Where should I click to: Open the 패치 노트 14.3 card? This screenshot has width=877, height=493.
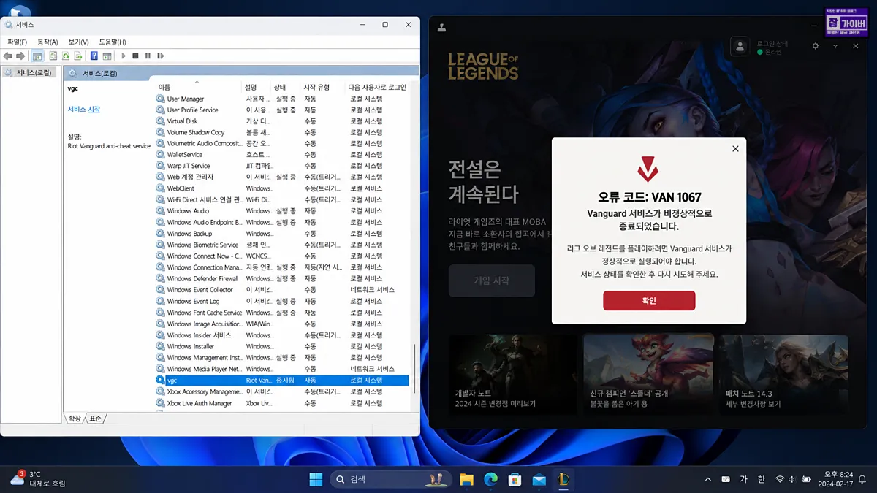tap(784, 375)
